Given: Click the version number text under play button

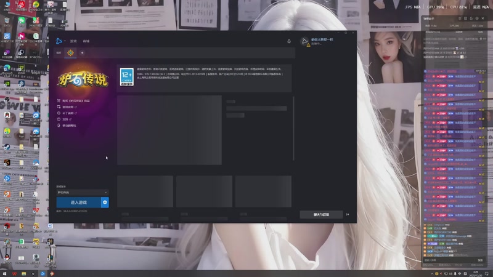Looking at the screenshot, I should [x=71, y=211].
